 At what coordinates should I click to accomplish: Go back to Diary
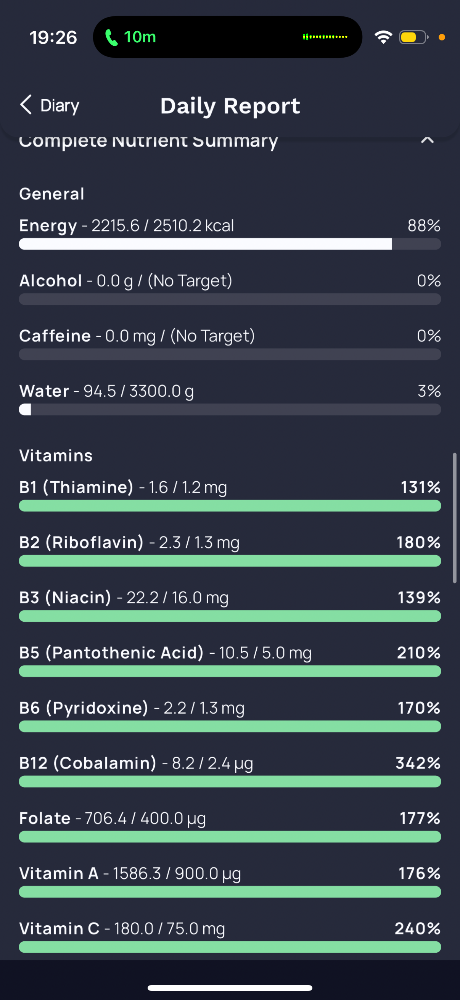tap(50, 105)
